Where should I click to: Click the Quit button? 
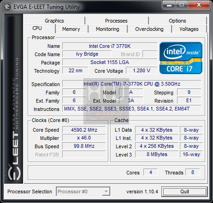coord(184,191)
